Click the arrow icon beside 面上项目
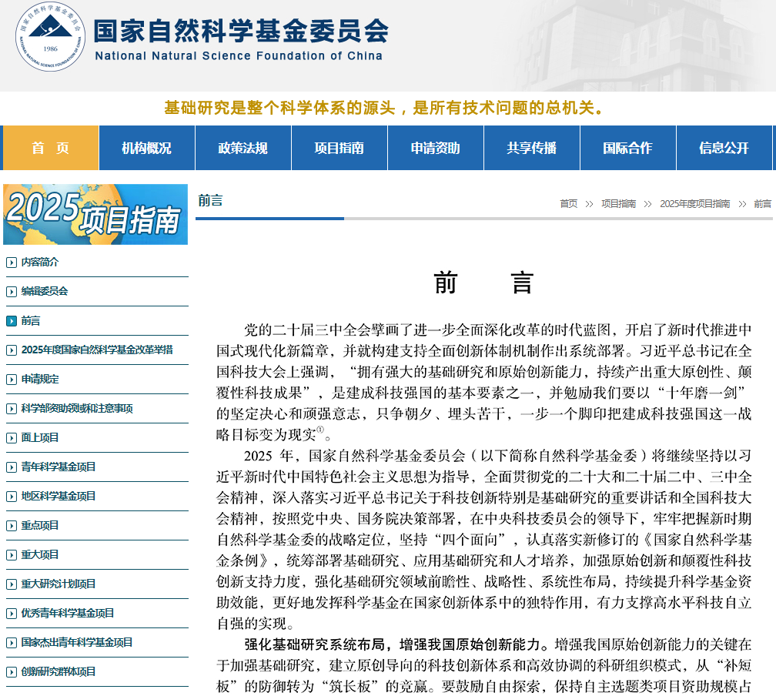This screenshot has height=696, width=776. click(x=12, y=438)
